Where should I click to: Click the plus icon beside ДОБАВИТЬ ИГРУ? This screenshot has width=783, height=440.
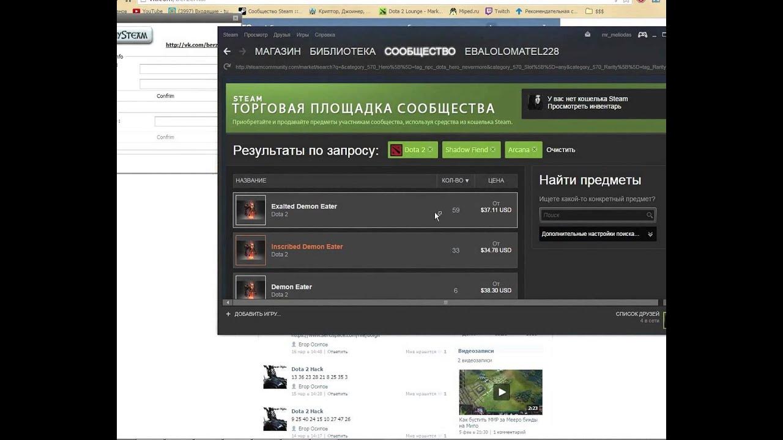click(x=228, y=314)
